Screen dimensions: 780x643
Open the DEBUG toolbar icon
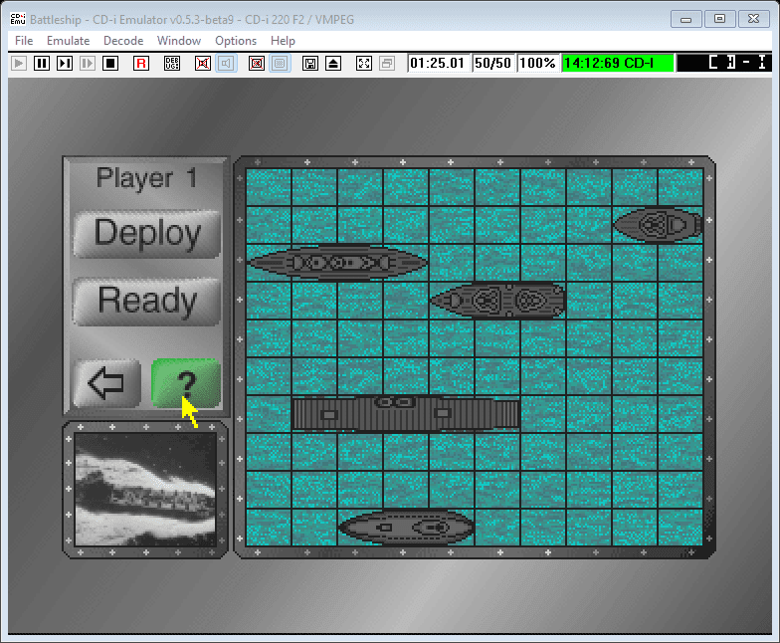pos(172,63)
